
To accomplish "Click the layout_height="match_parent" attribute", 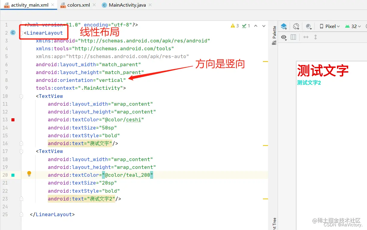I will [x=90, y=72].
